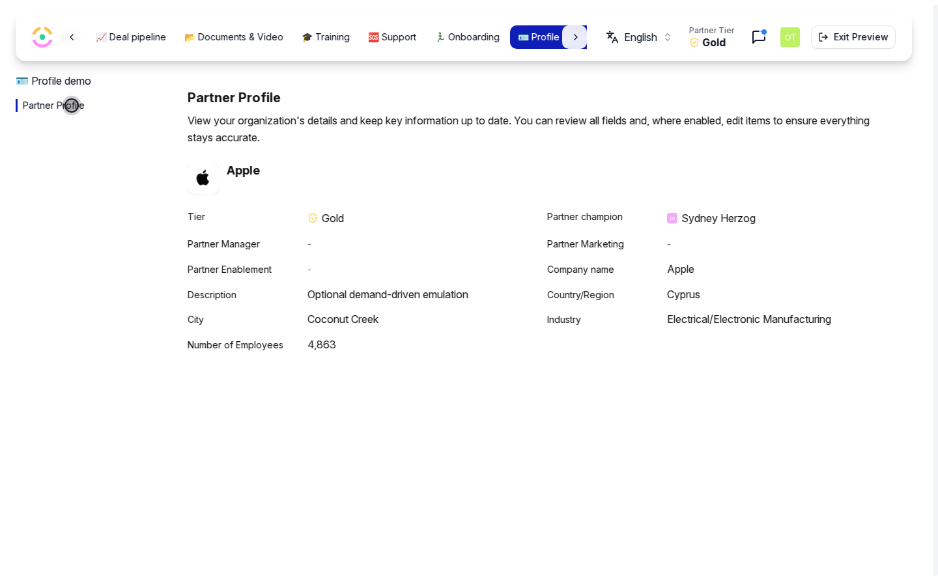The image size is (938, 586).
Task: Click the city value Coconut Creek
Action: pyautogui.click(x=343, y=319)
